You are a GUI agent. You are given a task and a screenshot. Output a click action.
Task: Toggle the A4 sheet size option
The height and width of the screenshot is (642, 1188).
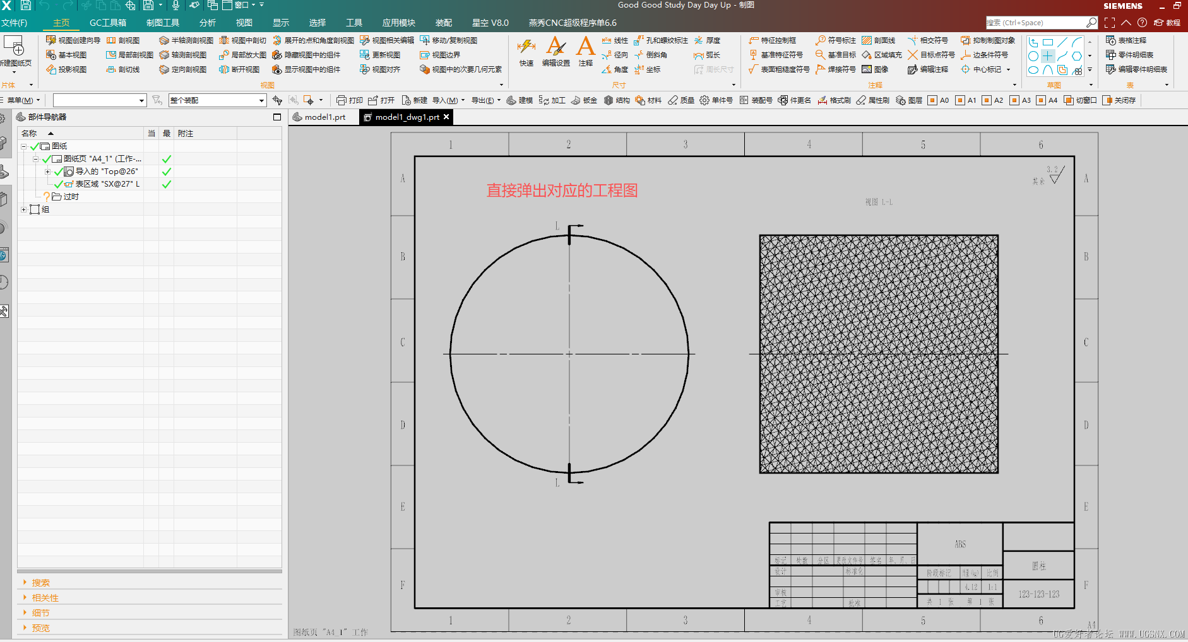[x=1047, y=100]
